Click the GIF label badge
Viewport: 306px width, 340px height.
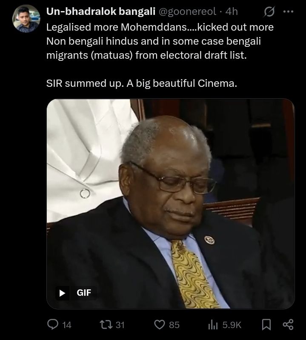click(x=84, y=293)
